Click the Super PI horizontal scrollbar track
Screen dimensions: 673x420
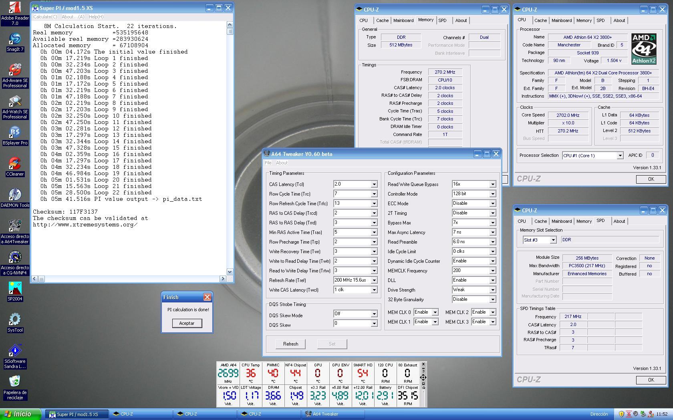pos(132,279)
